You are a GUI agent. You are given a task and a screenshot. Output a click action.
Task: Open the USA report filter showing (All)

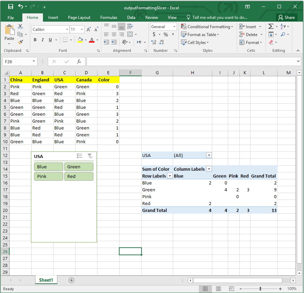(209, 156)
